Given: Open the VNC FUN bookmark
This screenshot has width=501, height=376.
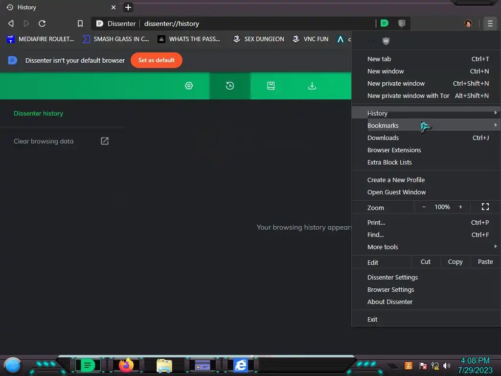Looking at the screenshot, I should (310, 39).
